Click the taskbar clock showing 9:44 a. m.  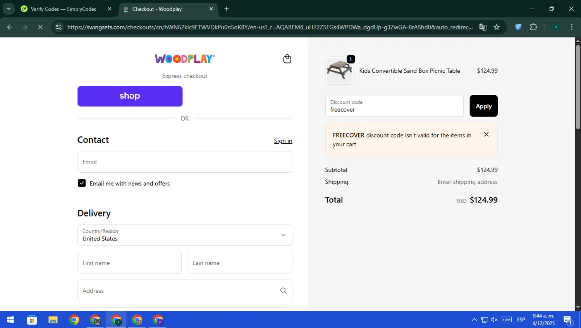tap(543, 320)
